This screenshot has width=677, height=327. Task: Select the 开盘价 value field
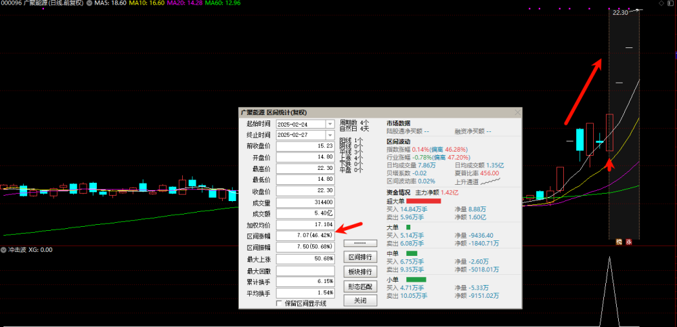click(x=305, y=157)
